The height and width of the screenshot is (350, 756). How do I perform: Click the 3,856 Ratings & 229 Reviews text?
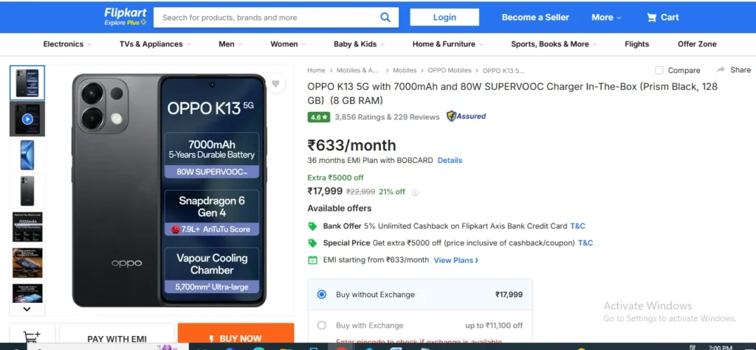[387, 117]
